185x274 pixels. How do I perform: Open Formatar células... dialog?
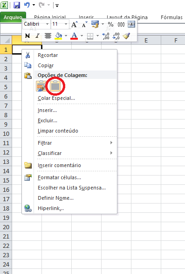click(69, 177)
